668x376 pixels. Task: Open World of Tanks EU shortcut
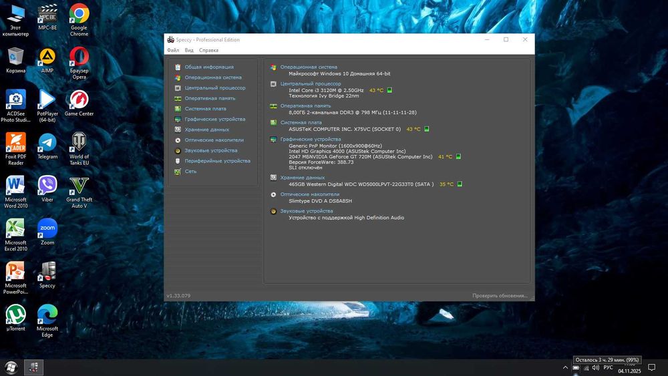(x=79, y=149)
